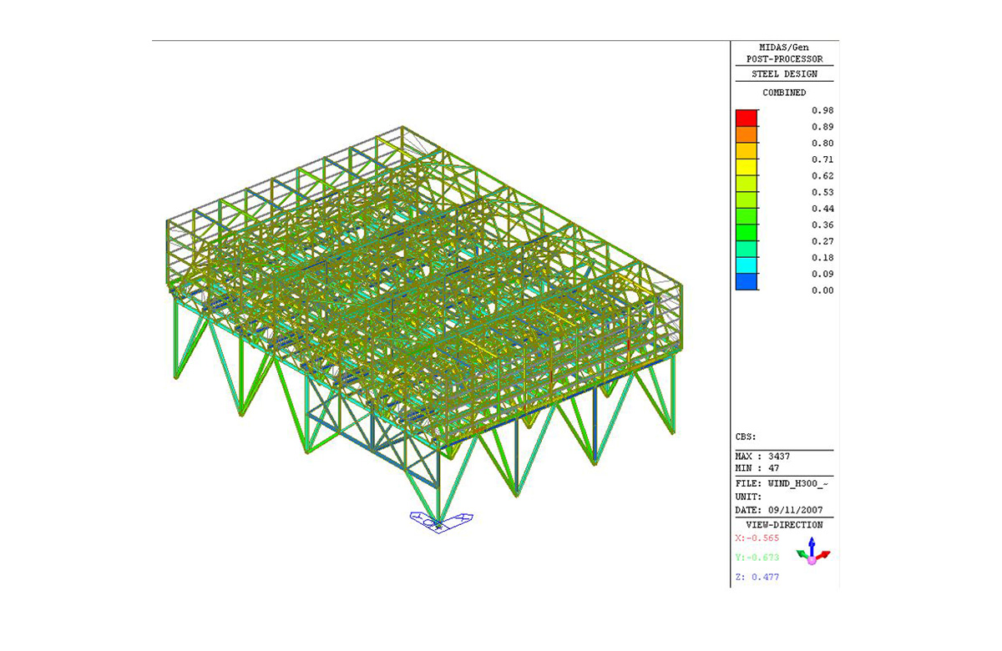Select the 0.27 legend value
The width and height of the screenshot is (1002, 651).
(x=822, y=241)
